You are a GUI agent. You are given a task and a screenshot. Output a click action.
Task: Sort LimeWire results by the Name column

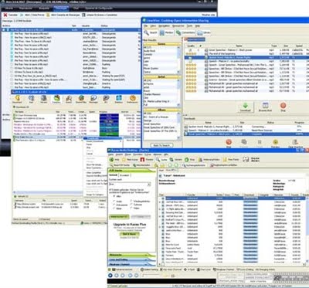tap(239, 46)
